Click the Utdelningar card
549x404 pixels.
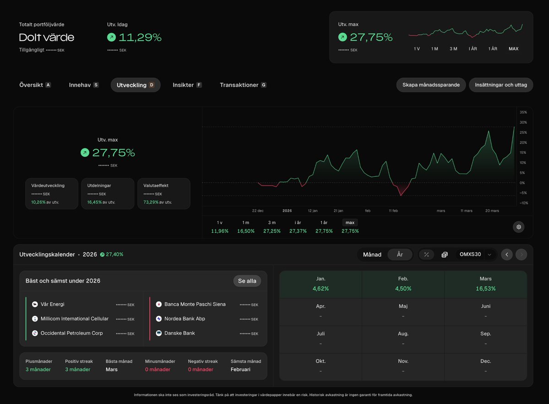pyautogui.click(x=108, y=194)
